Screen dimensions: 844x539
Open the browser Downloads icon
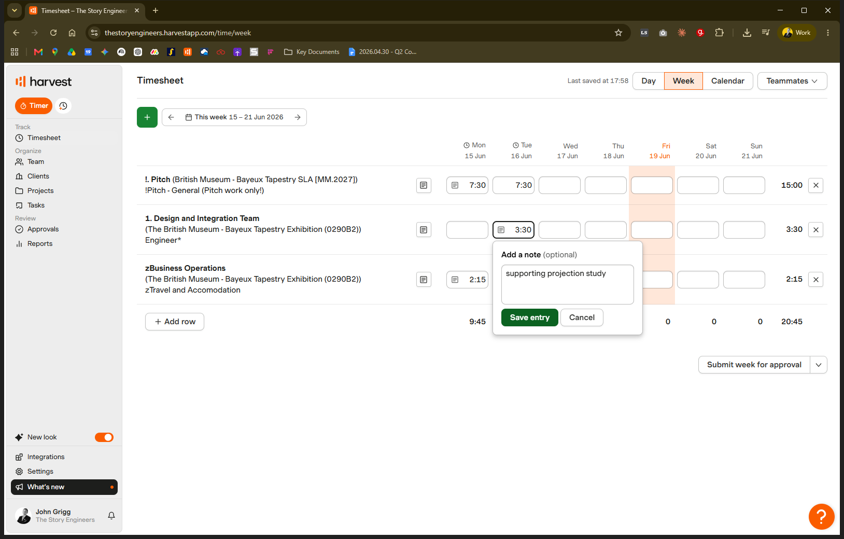coord(747,33)
